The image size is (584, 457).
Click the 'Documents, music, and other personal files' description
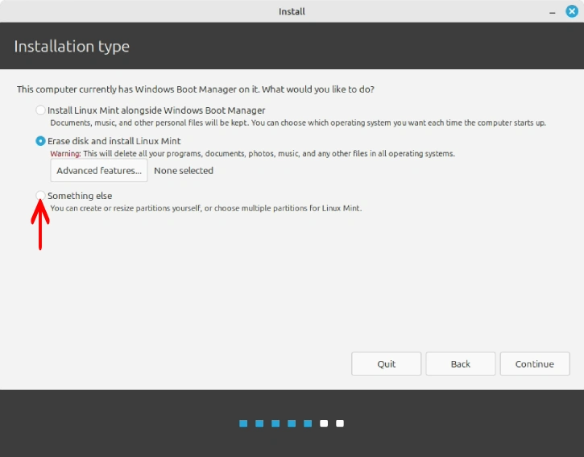(298, 123)
